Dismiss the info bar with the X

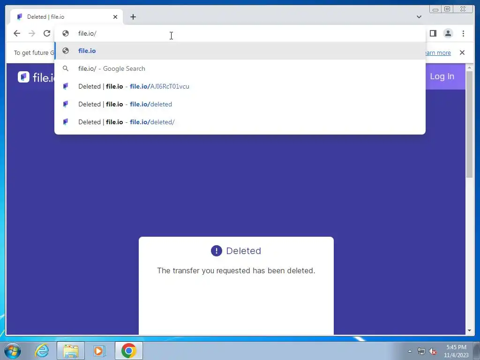pyautogui.click(x=462, y=52)
